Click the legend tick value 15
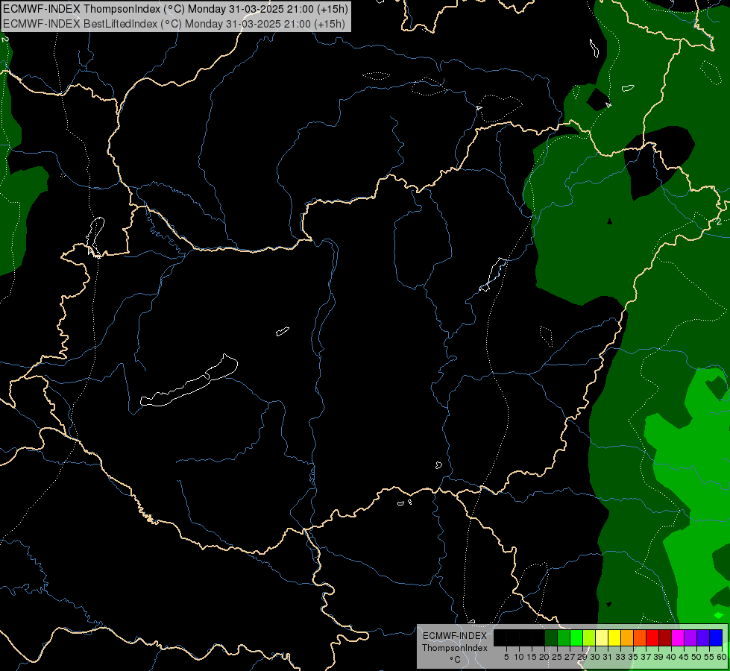This screenshot has height=671, width=730. (x=532, y=657)
